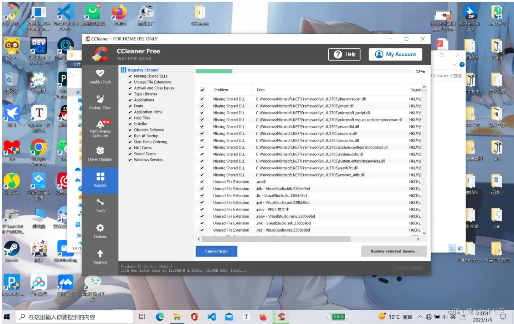The image size is (514, 324).
Task: Toggle the Windows Services checkbox
Action: 130,160
